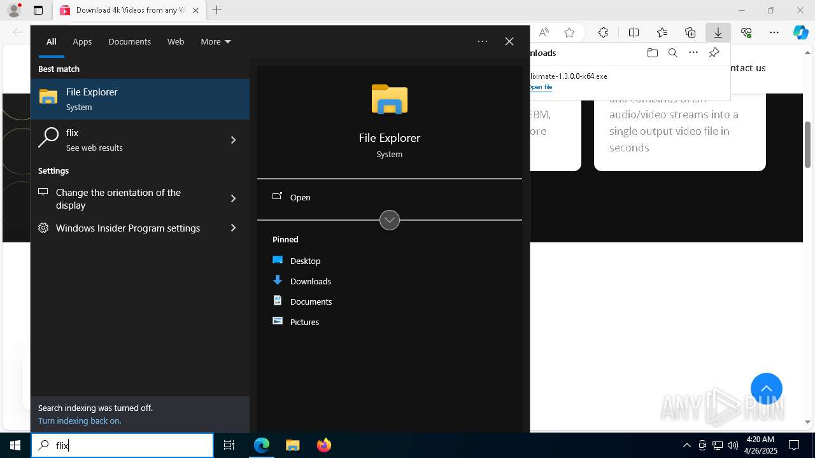Click Open action for File Explorer
The width and height of the screenshot is (815, 458).
390,197
